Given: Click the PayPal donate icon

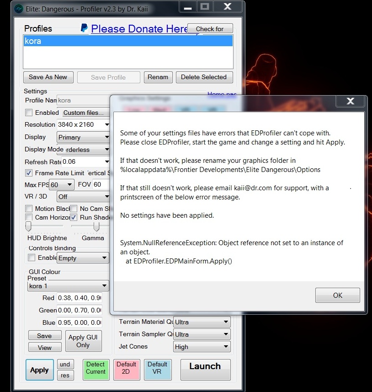Looking at the screenshot, I should (84, 28).
